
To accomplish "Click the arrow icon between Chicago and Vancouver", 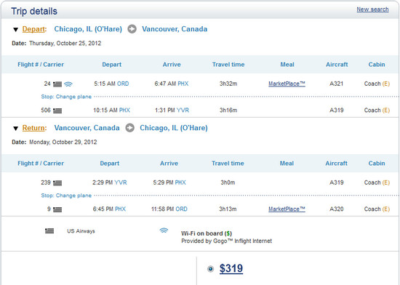I will click(x=132, y=29).
